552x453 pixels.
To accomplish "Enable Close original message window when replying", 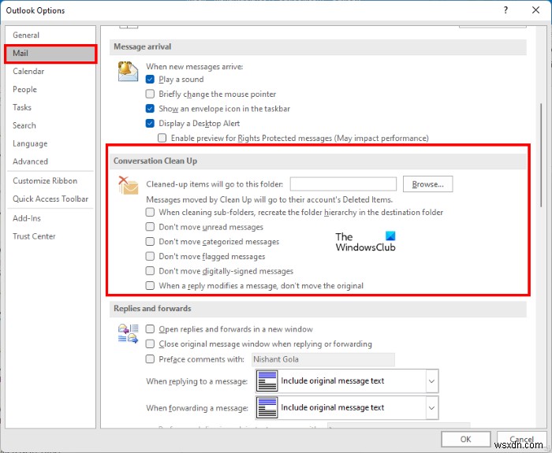I will pyautogui.click(x=150, y=343).
